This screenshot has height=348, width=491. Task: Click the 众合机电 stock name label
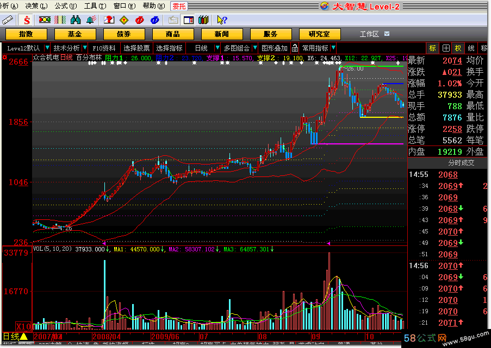pyautogui.click(x=46, y=58)
